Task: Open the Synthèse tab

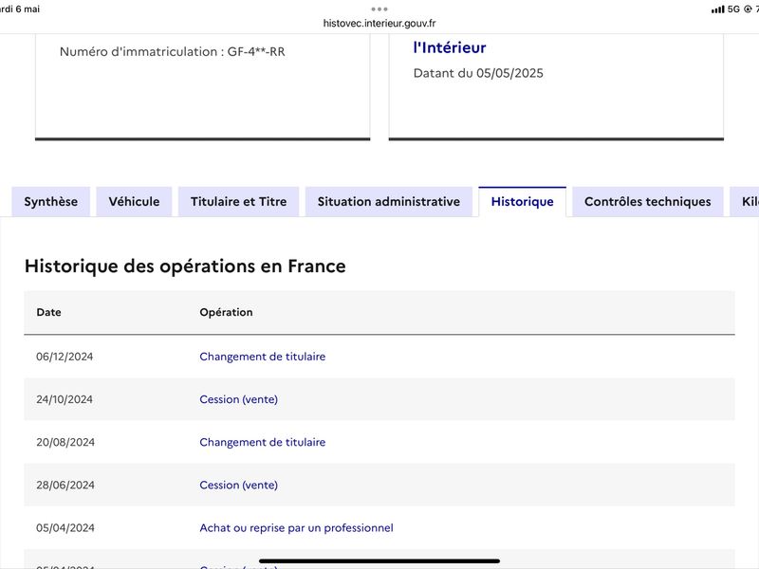Action: (x=51, y=202)
